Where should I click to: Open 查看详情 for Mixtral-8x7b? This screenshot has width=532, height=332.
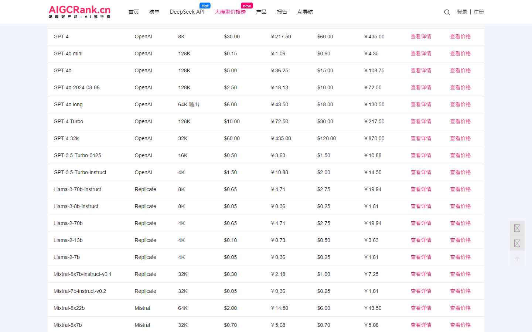click(x=421, y=325)
